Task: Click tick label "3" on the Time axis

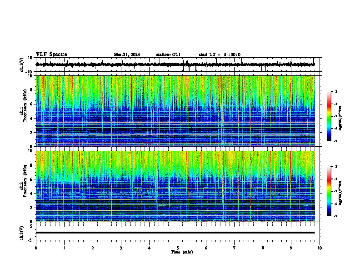Action: [121, 248]
